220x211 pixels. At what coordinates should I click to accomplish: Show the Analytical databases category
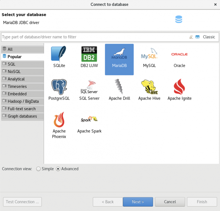(23, 79)
